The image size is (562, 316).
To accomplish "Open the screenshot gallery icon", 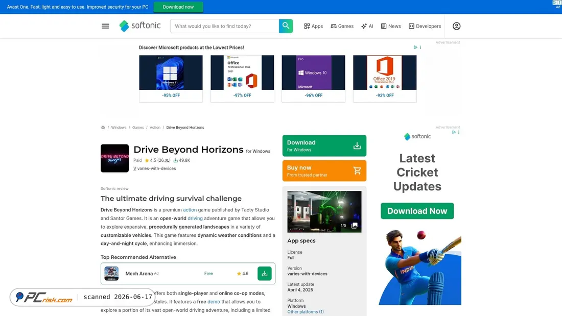I will pos(355,225).
